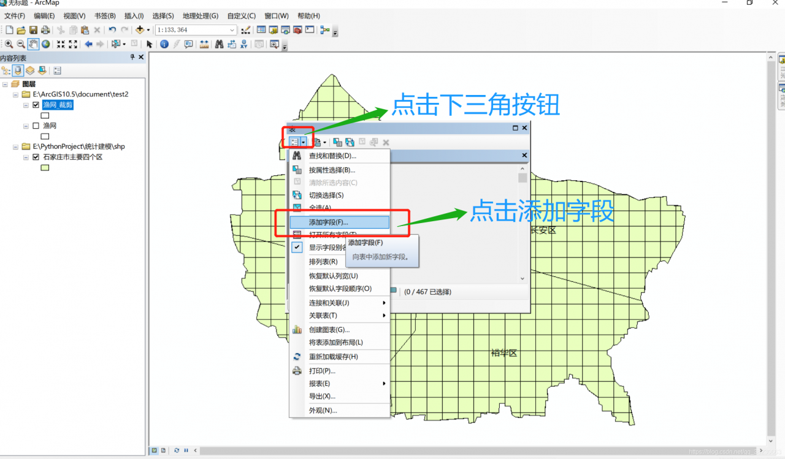Select the 渔网_裁剪 layer name
Screen dimensions: 785x459
[x=58, y=105]
